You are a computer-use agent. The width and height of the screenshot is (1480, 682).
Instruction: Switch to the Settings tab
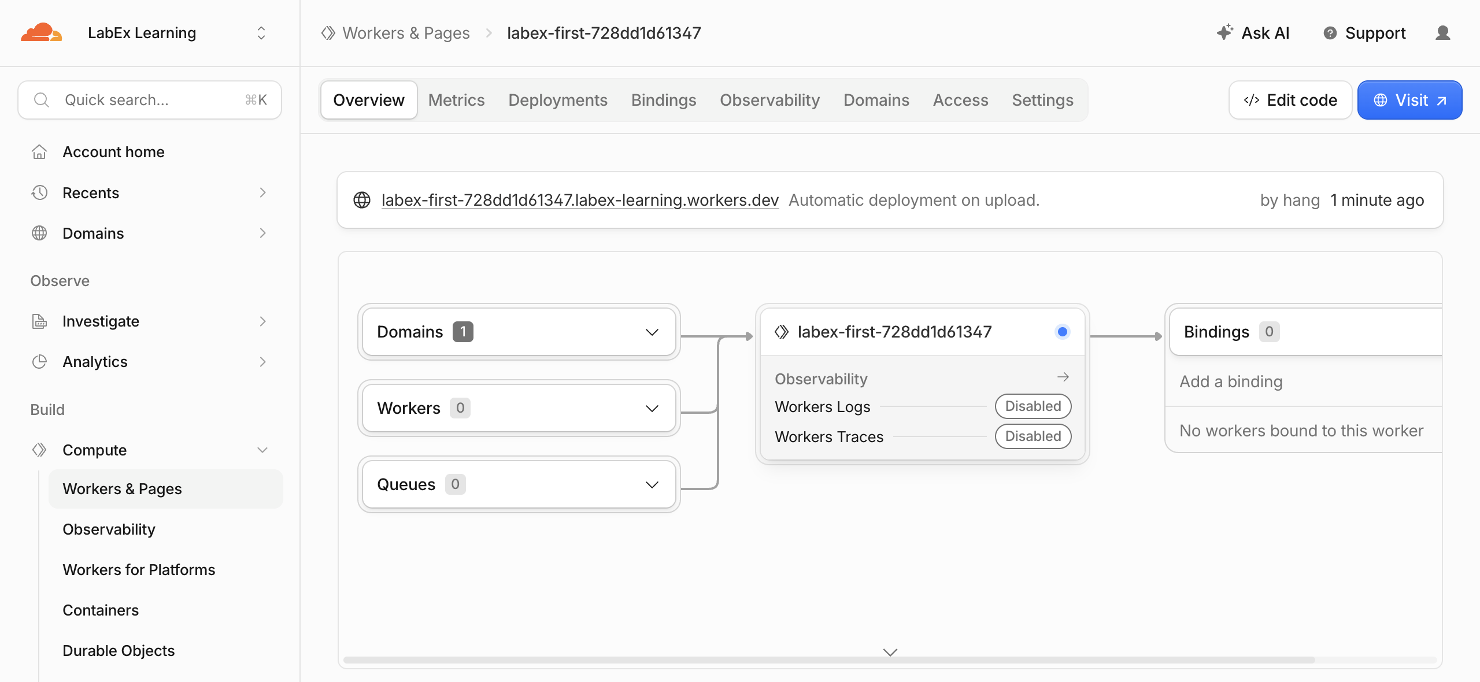(1042, 100)
